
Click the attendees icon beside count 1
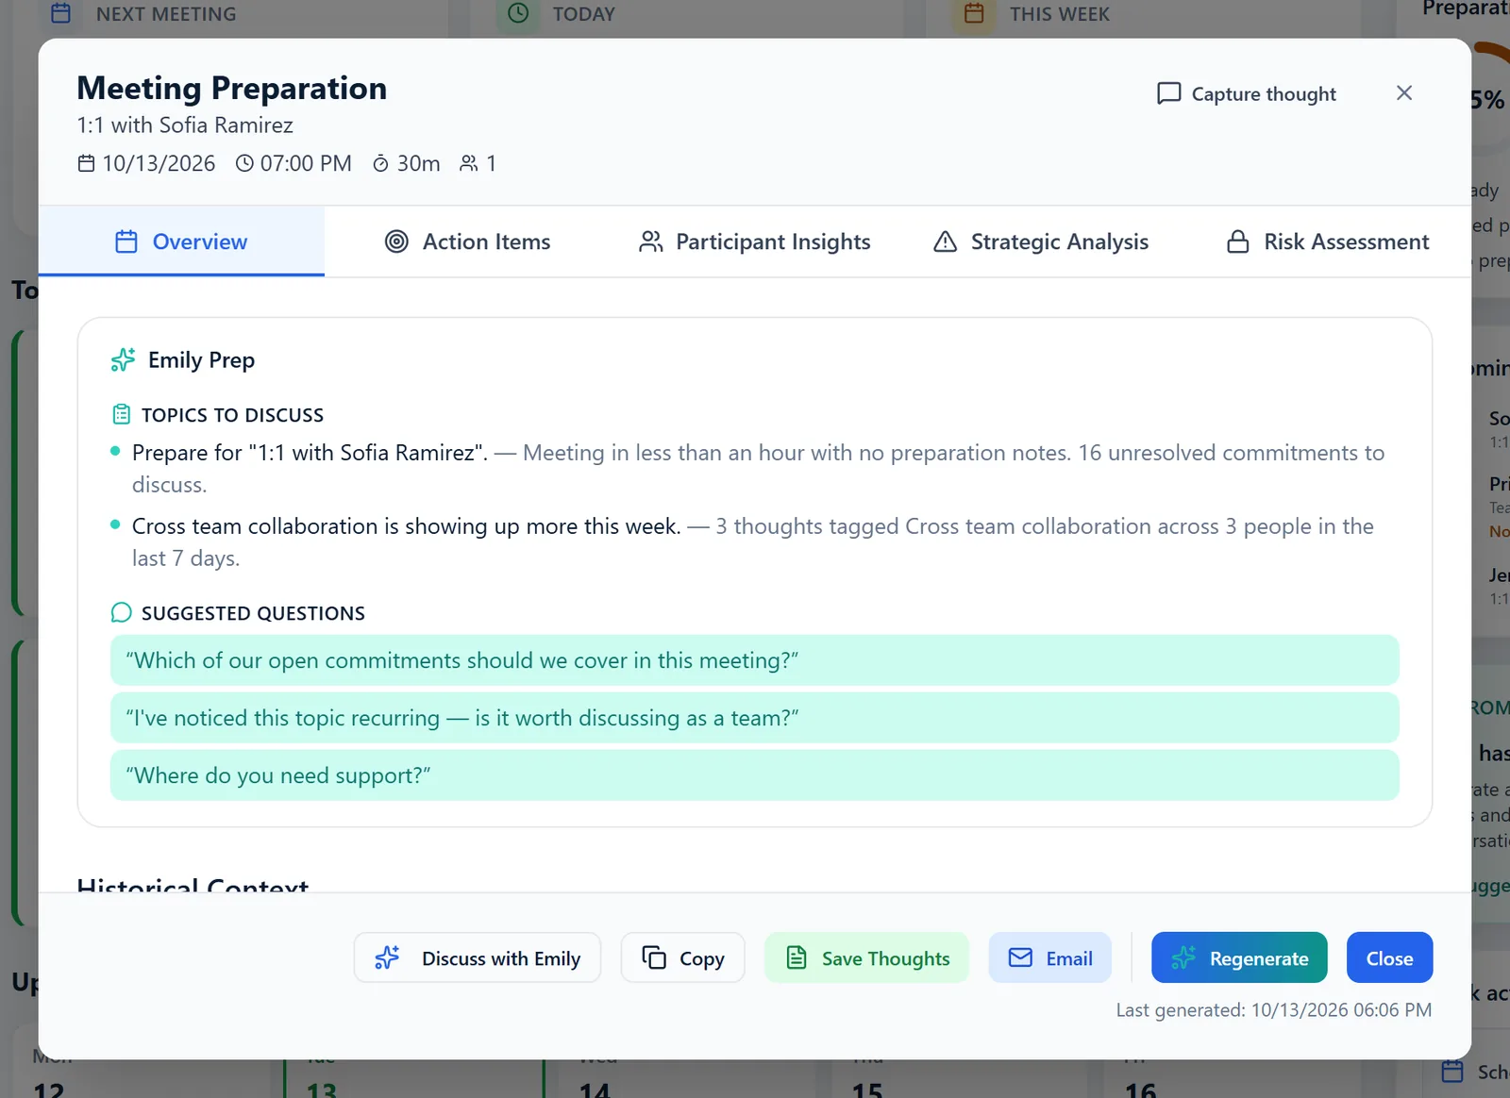point(468,163)
